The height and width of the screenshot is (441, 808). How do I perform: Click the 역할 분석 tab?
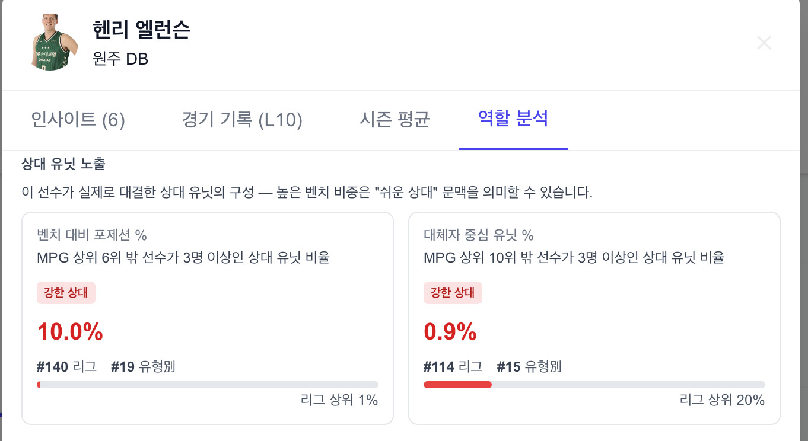[513, 119]
